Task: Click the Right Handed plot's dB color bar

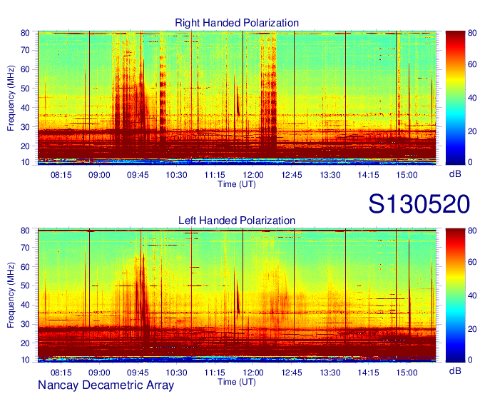Action: click(455, 98)
